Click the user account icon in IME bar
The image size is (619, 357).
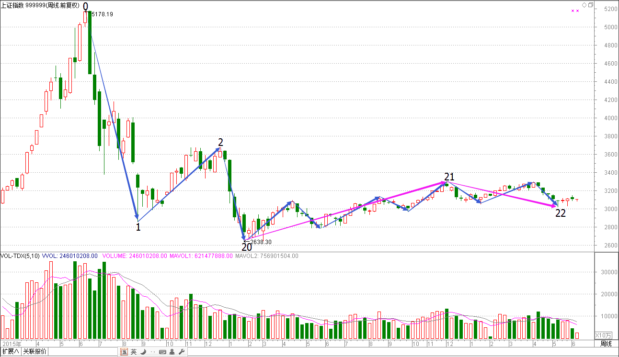(x=172, y=352)
